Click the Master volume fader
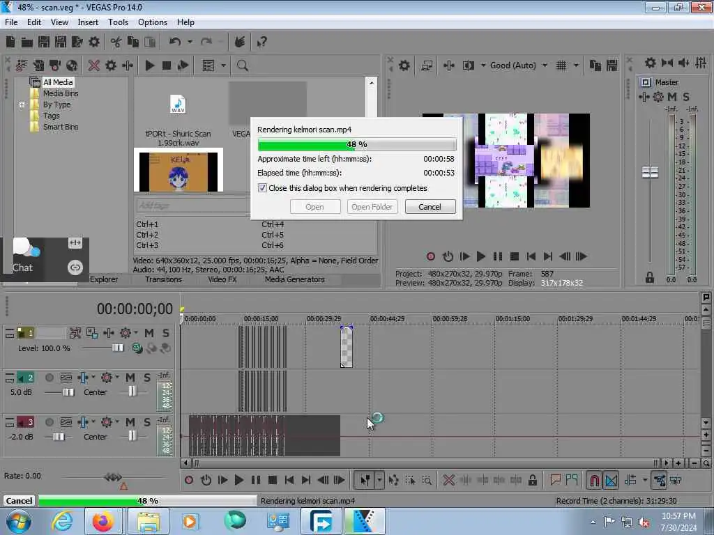 point(650,173)
